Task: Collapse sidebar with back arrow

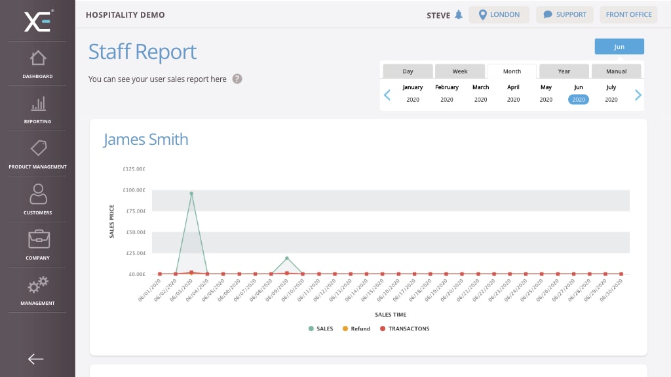Action: click(35, 359)
